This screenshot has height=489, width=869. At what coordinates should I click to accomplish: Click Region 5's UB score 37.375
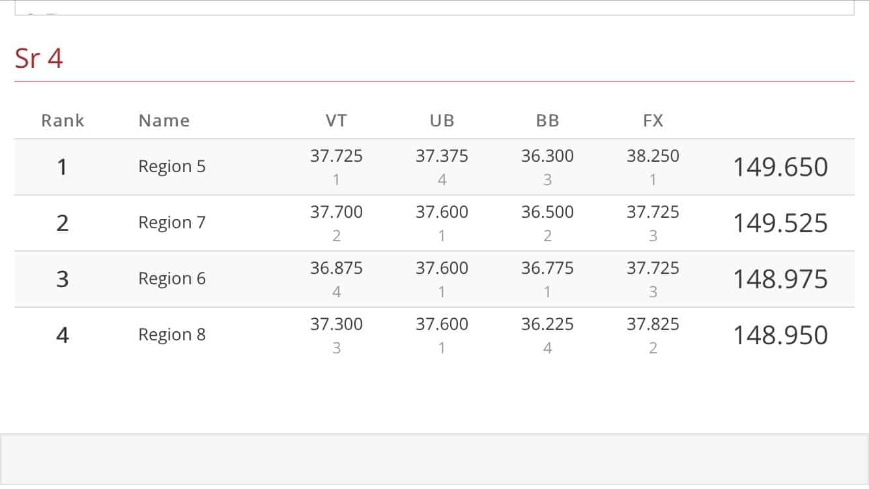tap(442, 156)
